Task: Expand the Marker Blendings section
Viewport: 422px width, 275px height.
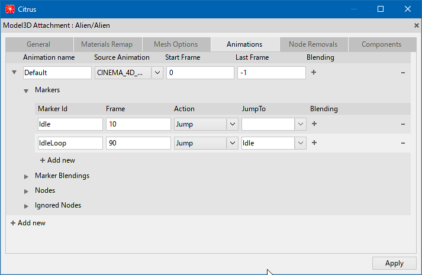Action: pyautogui.click(x=26, y=176)
